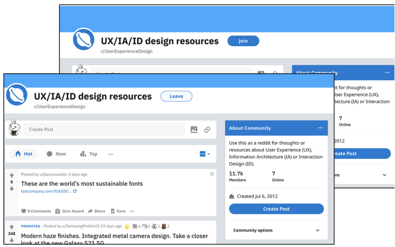Downvote the sustainable fonts post
395x247 pixels.
click(x=12, y=189)
